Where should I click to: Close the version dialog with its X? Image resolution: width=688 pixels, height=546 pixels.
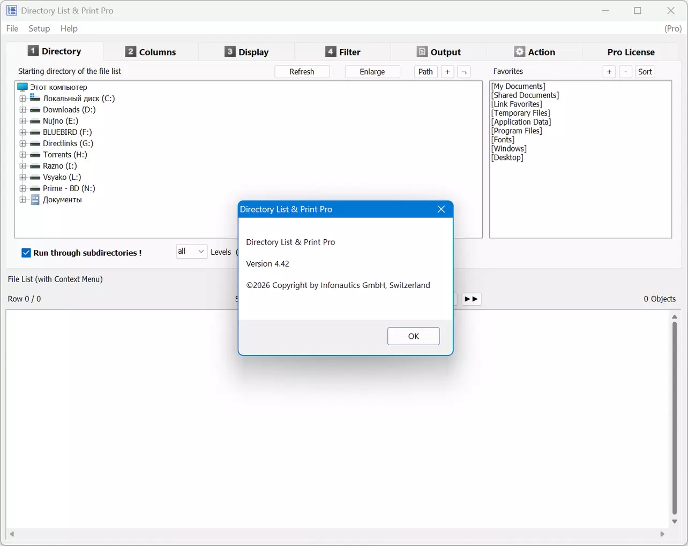(441, 209)
